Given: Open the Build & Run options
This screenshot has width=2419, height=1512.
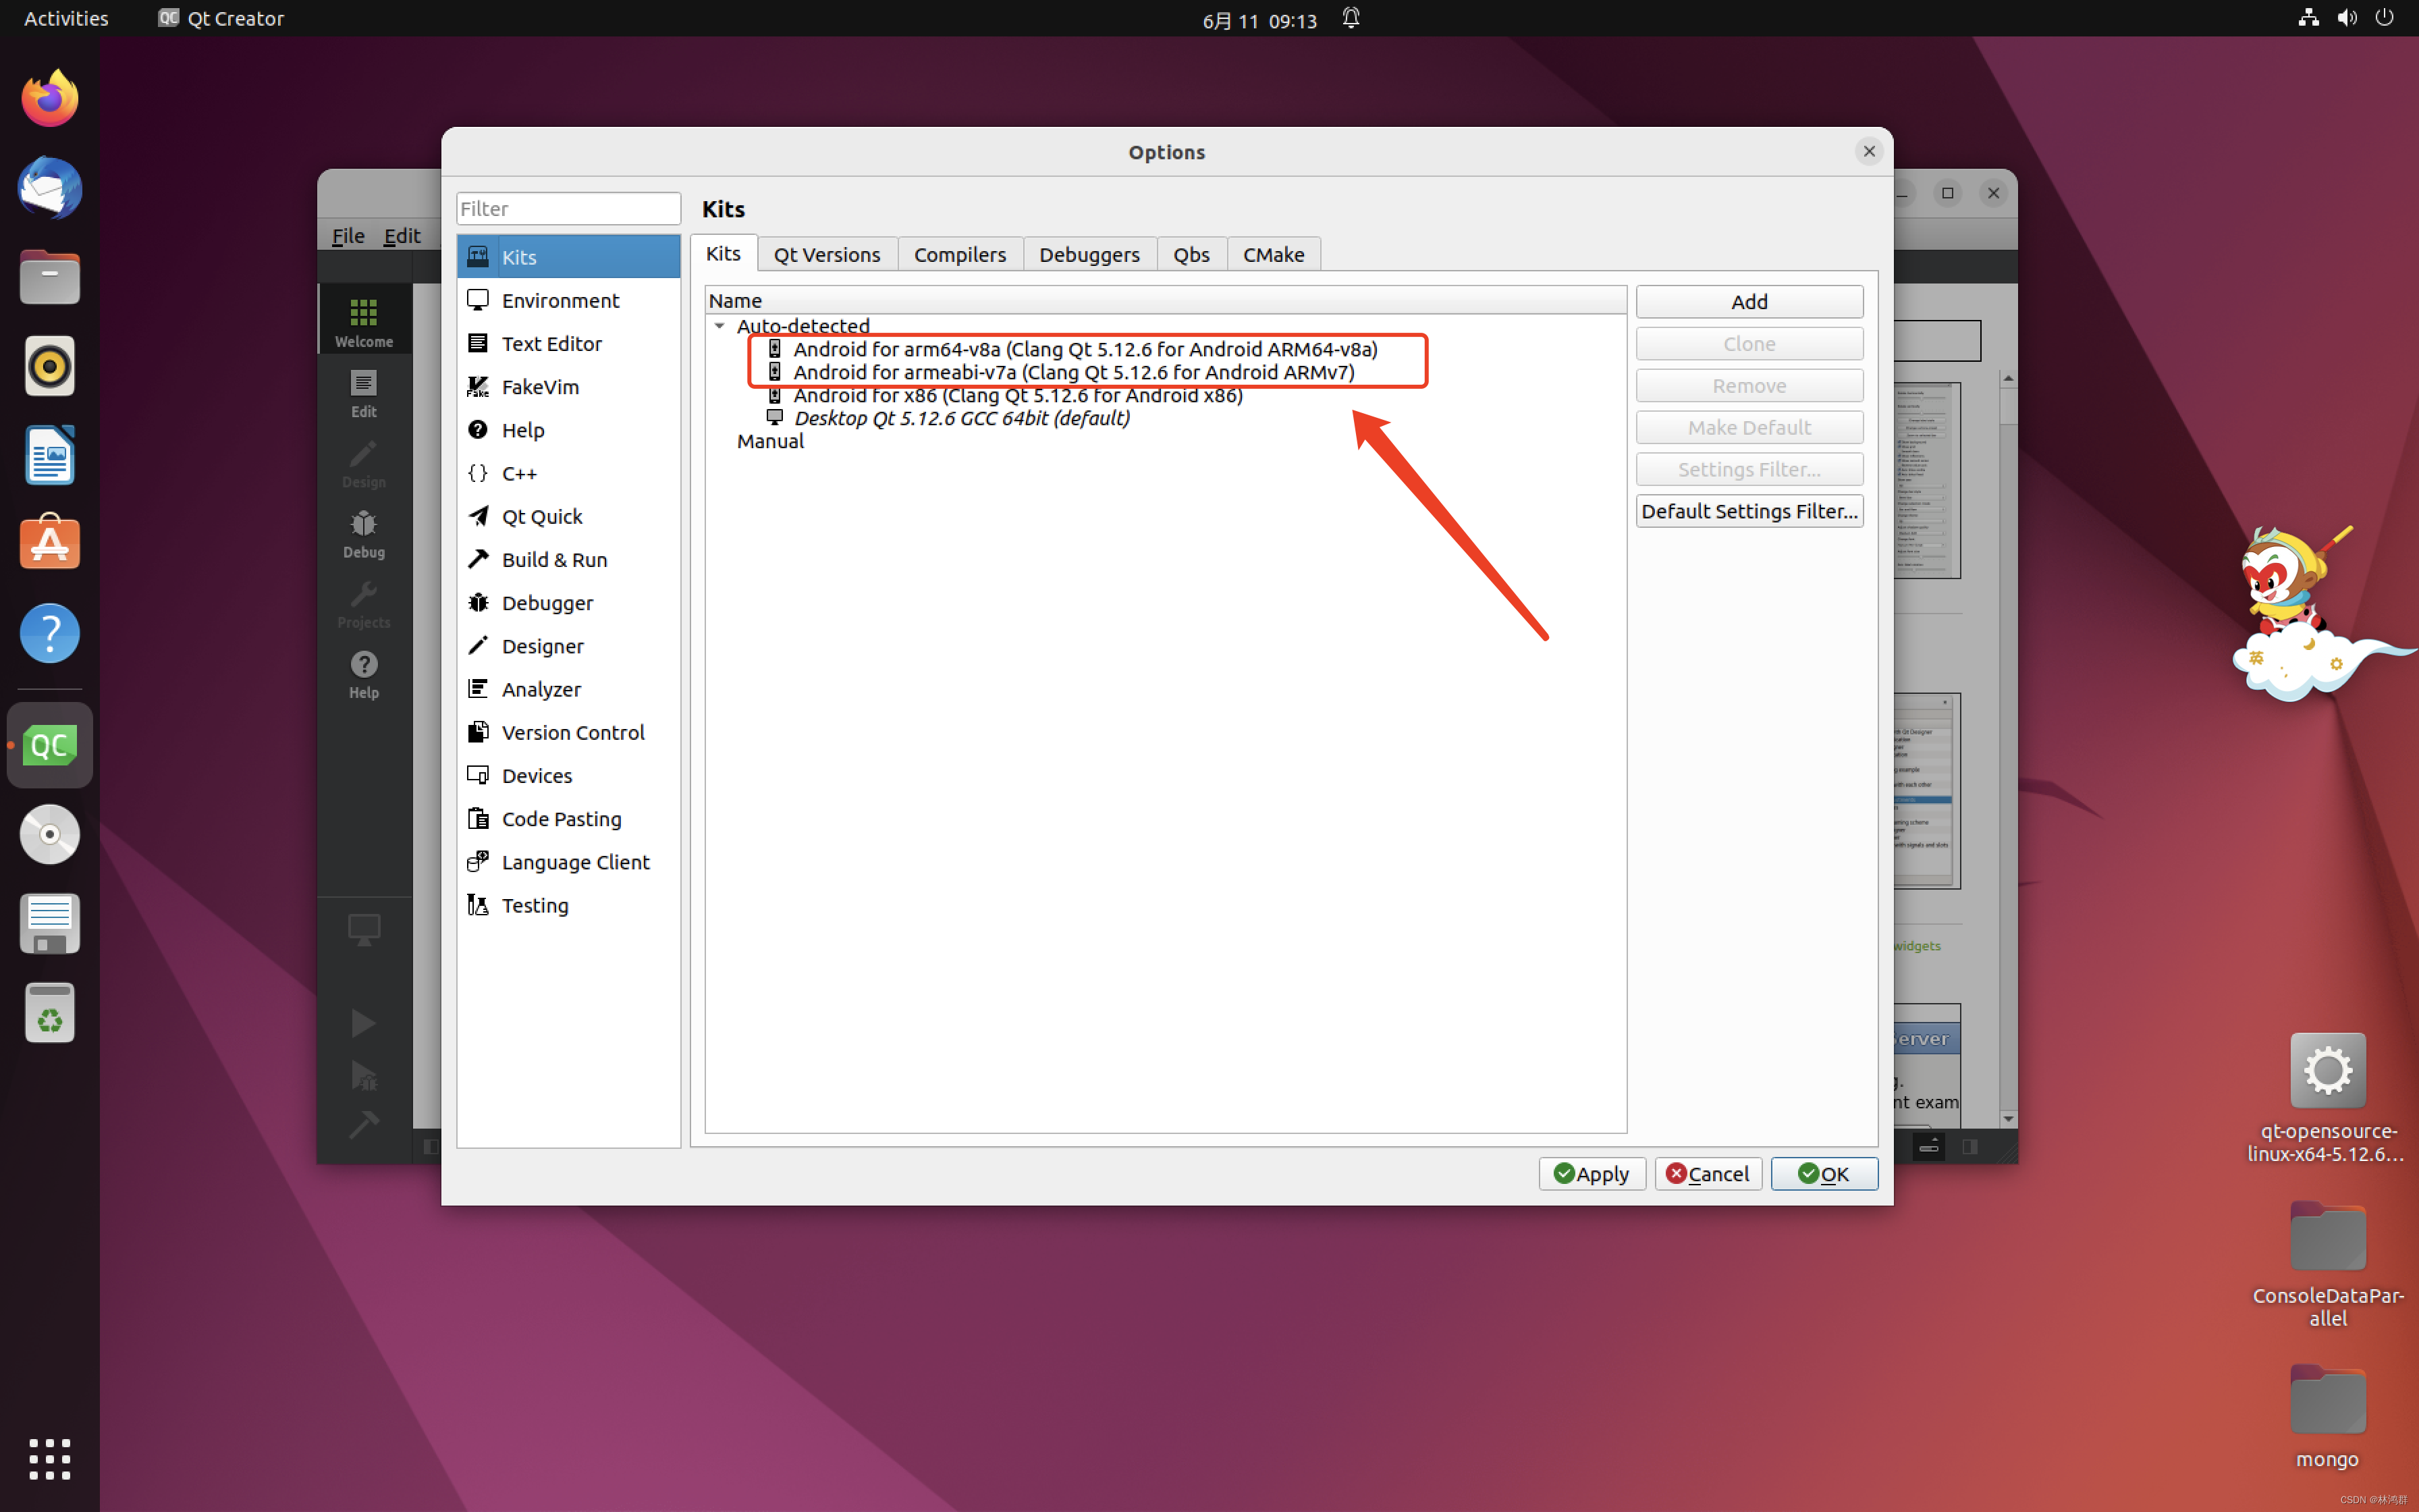Looking at the screenshot, I should point(553,560).
